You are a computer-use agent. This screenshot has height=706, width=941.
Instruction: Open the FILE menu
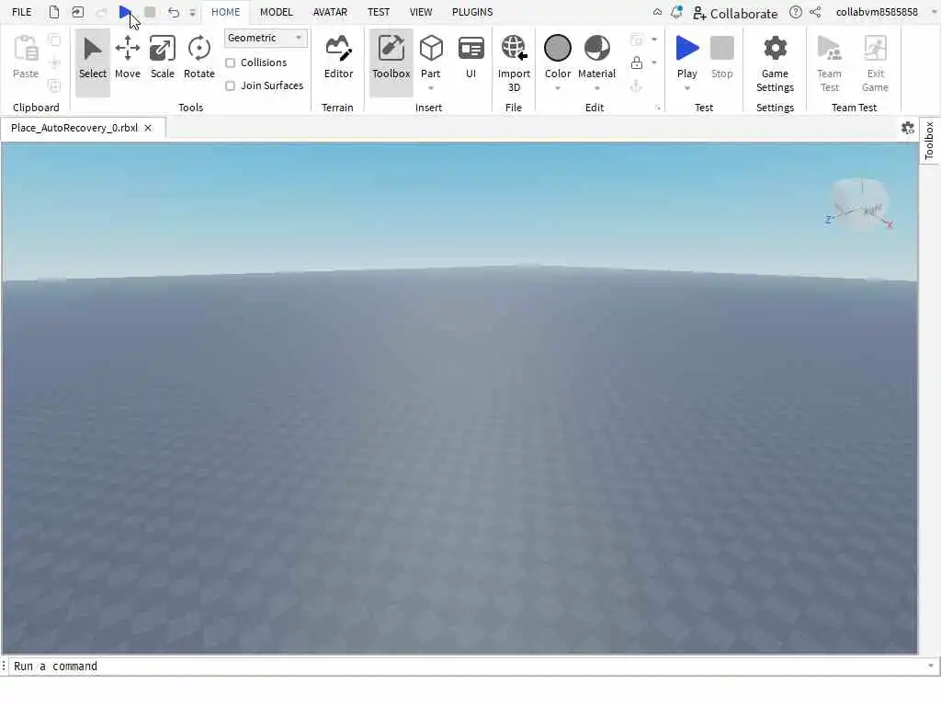pyautogui.click(x=22, y=12)
